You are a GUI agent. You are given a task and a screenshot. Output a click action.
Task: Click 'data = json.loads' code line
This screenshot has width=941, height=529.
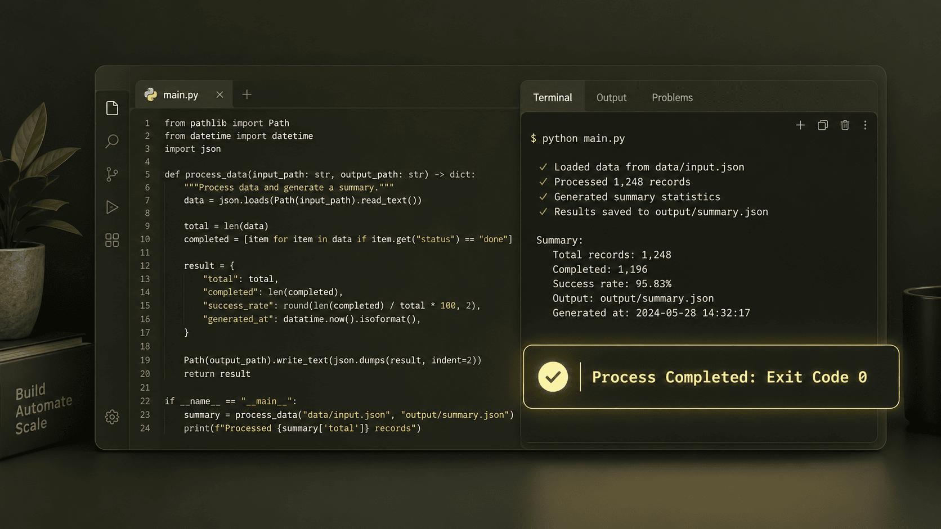[x=303, y=200]
